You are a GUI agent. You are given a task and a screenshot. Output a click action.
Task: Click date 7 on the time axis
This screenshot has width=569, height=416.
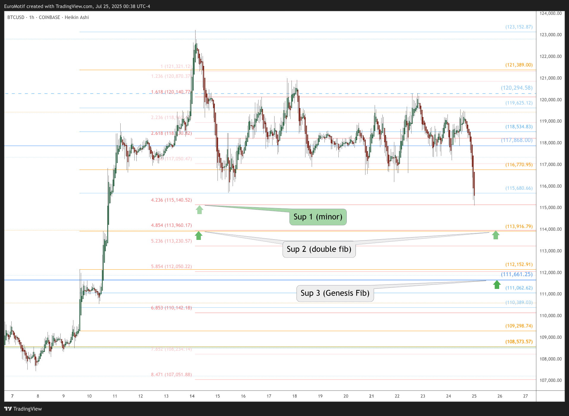pos(12,396)
